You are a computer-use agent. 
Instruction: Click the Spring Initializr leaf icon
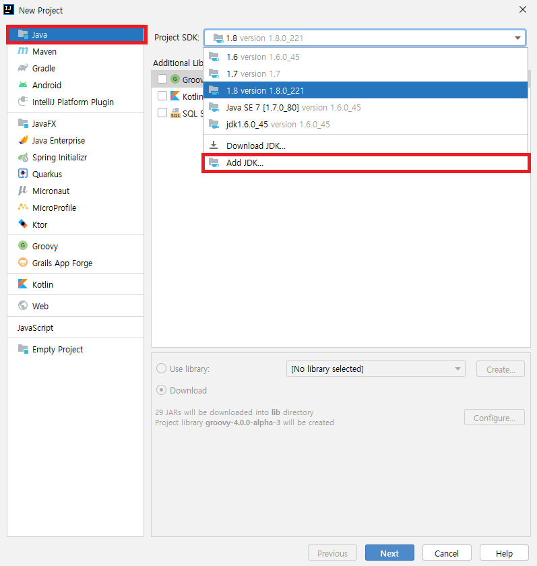point(23,158)
